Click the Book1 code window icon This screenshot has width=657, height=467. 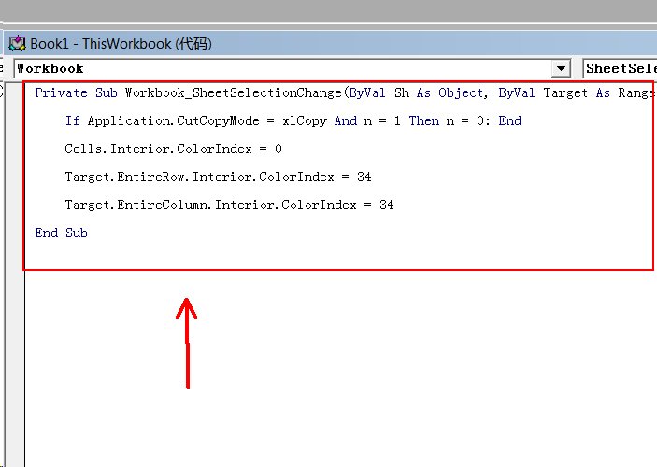click(17, 43)
